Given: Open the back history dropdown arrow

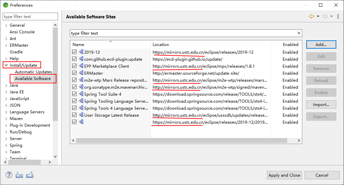Looking at the screenshot, I should (x=318, y=16).
